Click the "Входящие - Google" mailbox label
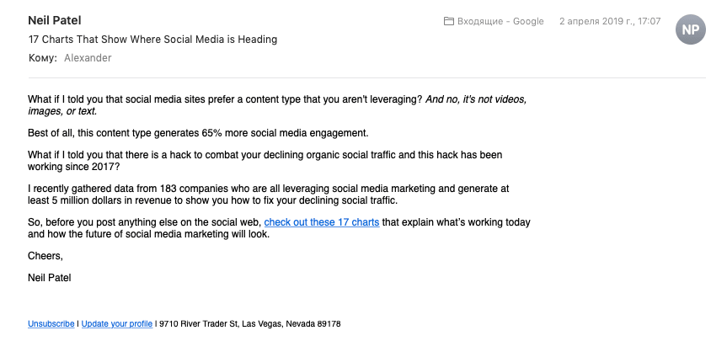The image size is (727, 357). click(500, 21)
